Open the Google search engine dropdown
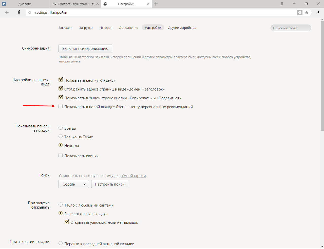324x249 pixels. pyautogui.click(x=74, y=184)
